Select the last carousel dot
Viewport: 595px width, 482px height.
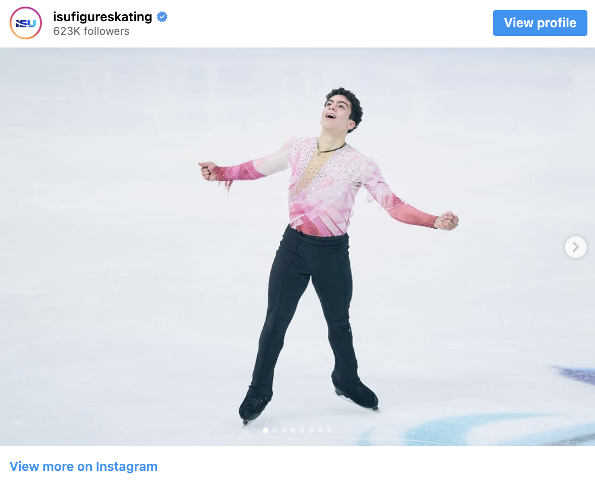pyautogui.click(x=329, y=430)
